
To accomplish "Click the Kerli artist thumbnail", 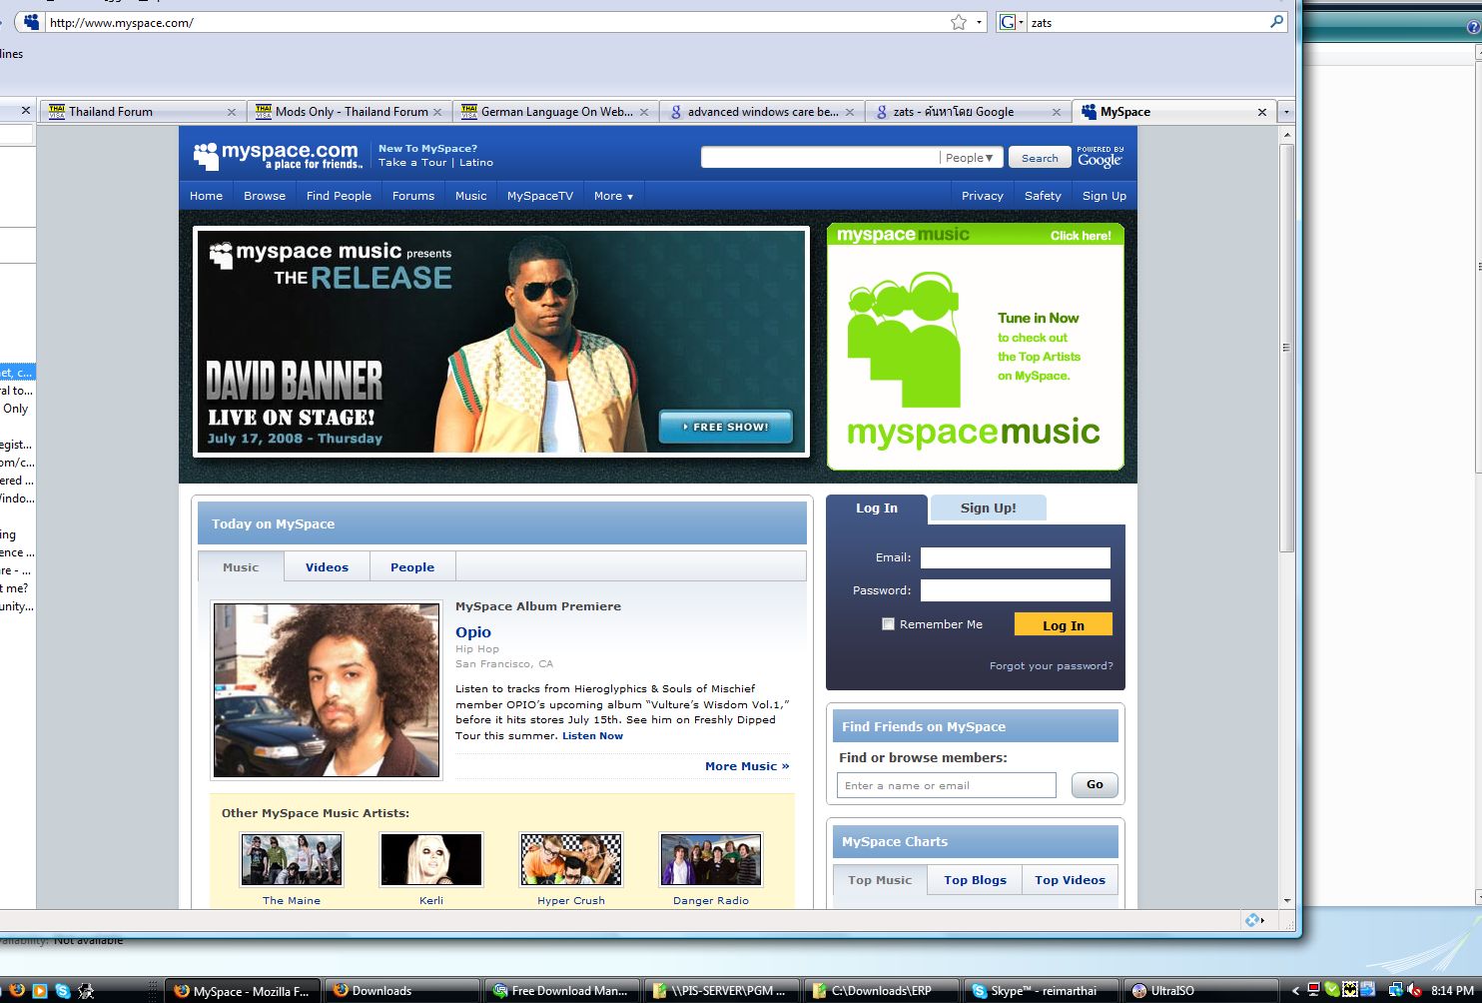I will [431, 859].
